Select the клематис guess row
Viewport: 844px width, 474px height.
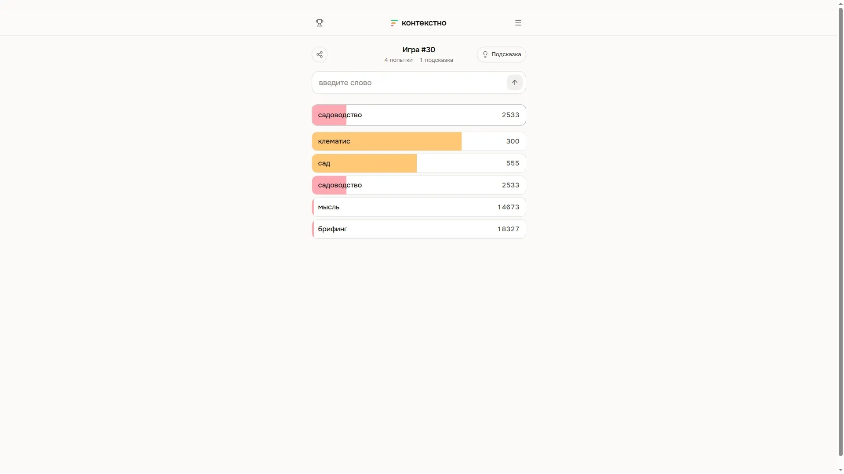pos(419,141)
